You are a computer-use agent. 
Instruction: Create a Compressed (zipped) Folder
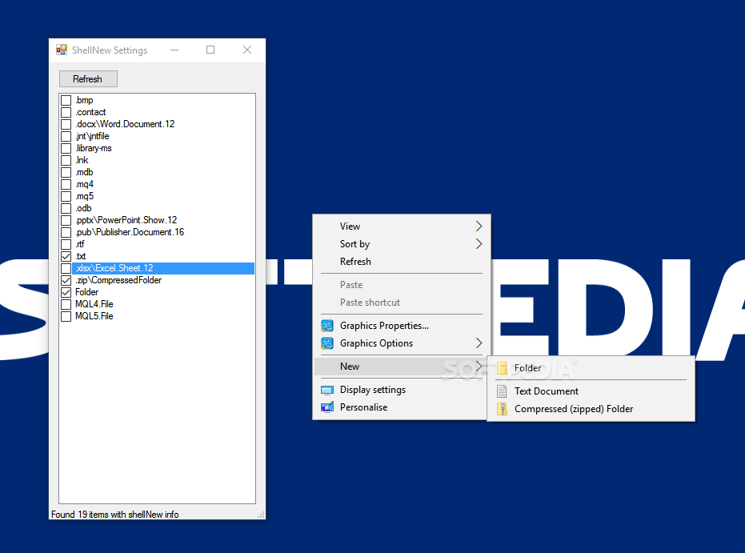pyautogui.click(x=591, y=409)
